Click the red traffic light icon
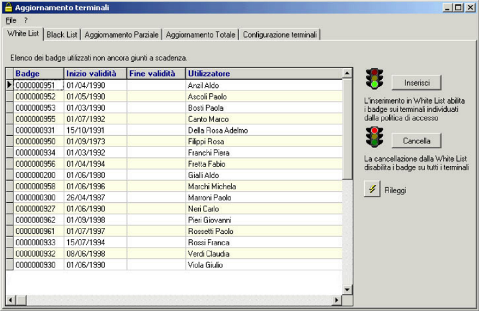 click(374, 137)
